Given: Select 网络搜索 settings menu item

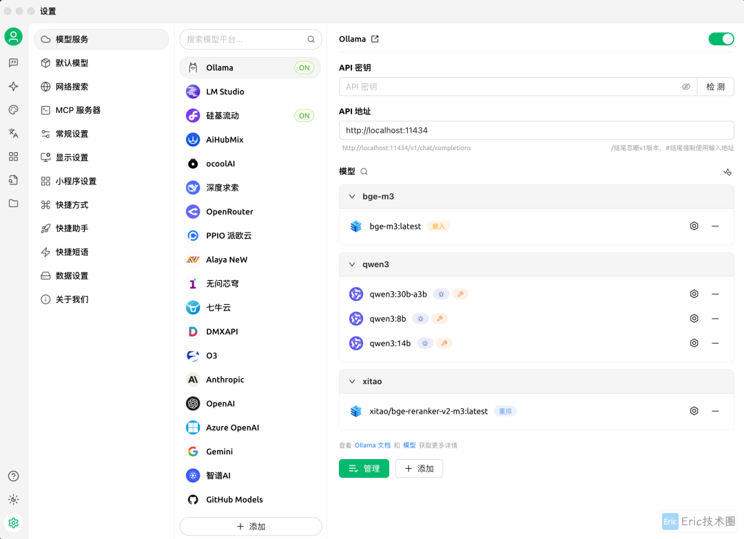Looking at the screenshot, I should click(101, 87).
